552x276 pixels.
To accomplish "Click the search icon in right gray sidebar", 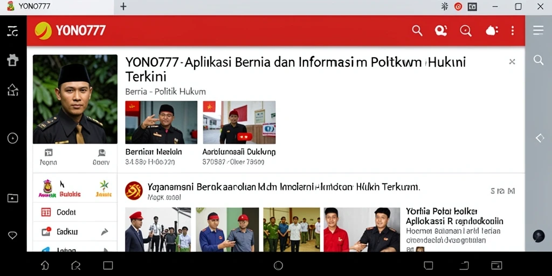I will 539,60.
